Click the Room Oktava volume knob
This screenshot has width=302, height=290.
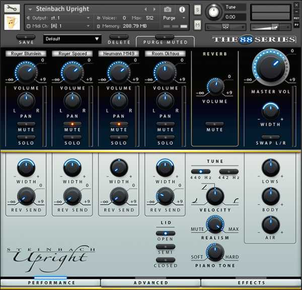[x=165, y=72]
